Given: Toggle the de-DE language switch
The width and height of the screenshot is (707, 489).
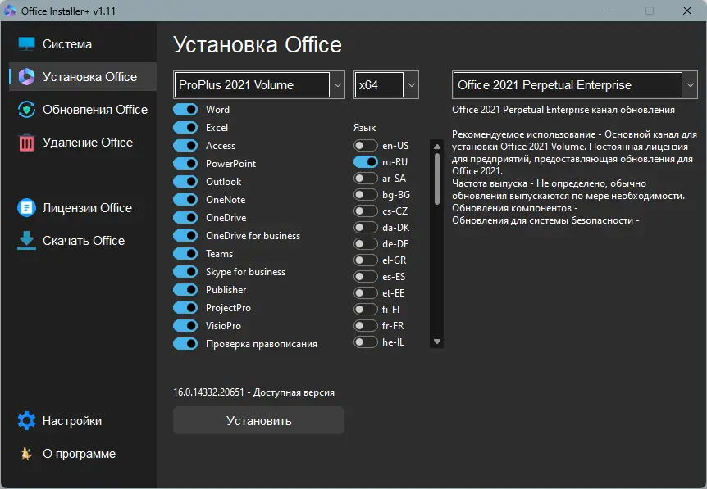Looking at the screenshot, I should 366,244.
